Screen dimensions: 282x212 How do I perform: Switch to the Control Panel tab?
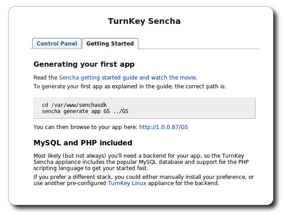coord(57,44)
